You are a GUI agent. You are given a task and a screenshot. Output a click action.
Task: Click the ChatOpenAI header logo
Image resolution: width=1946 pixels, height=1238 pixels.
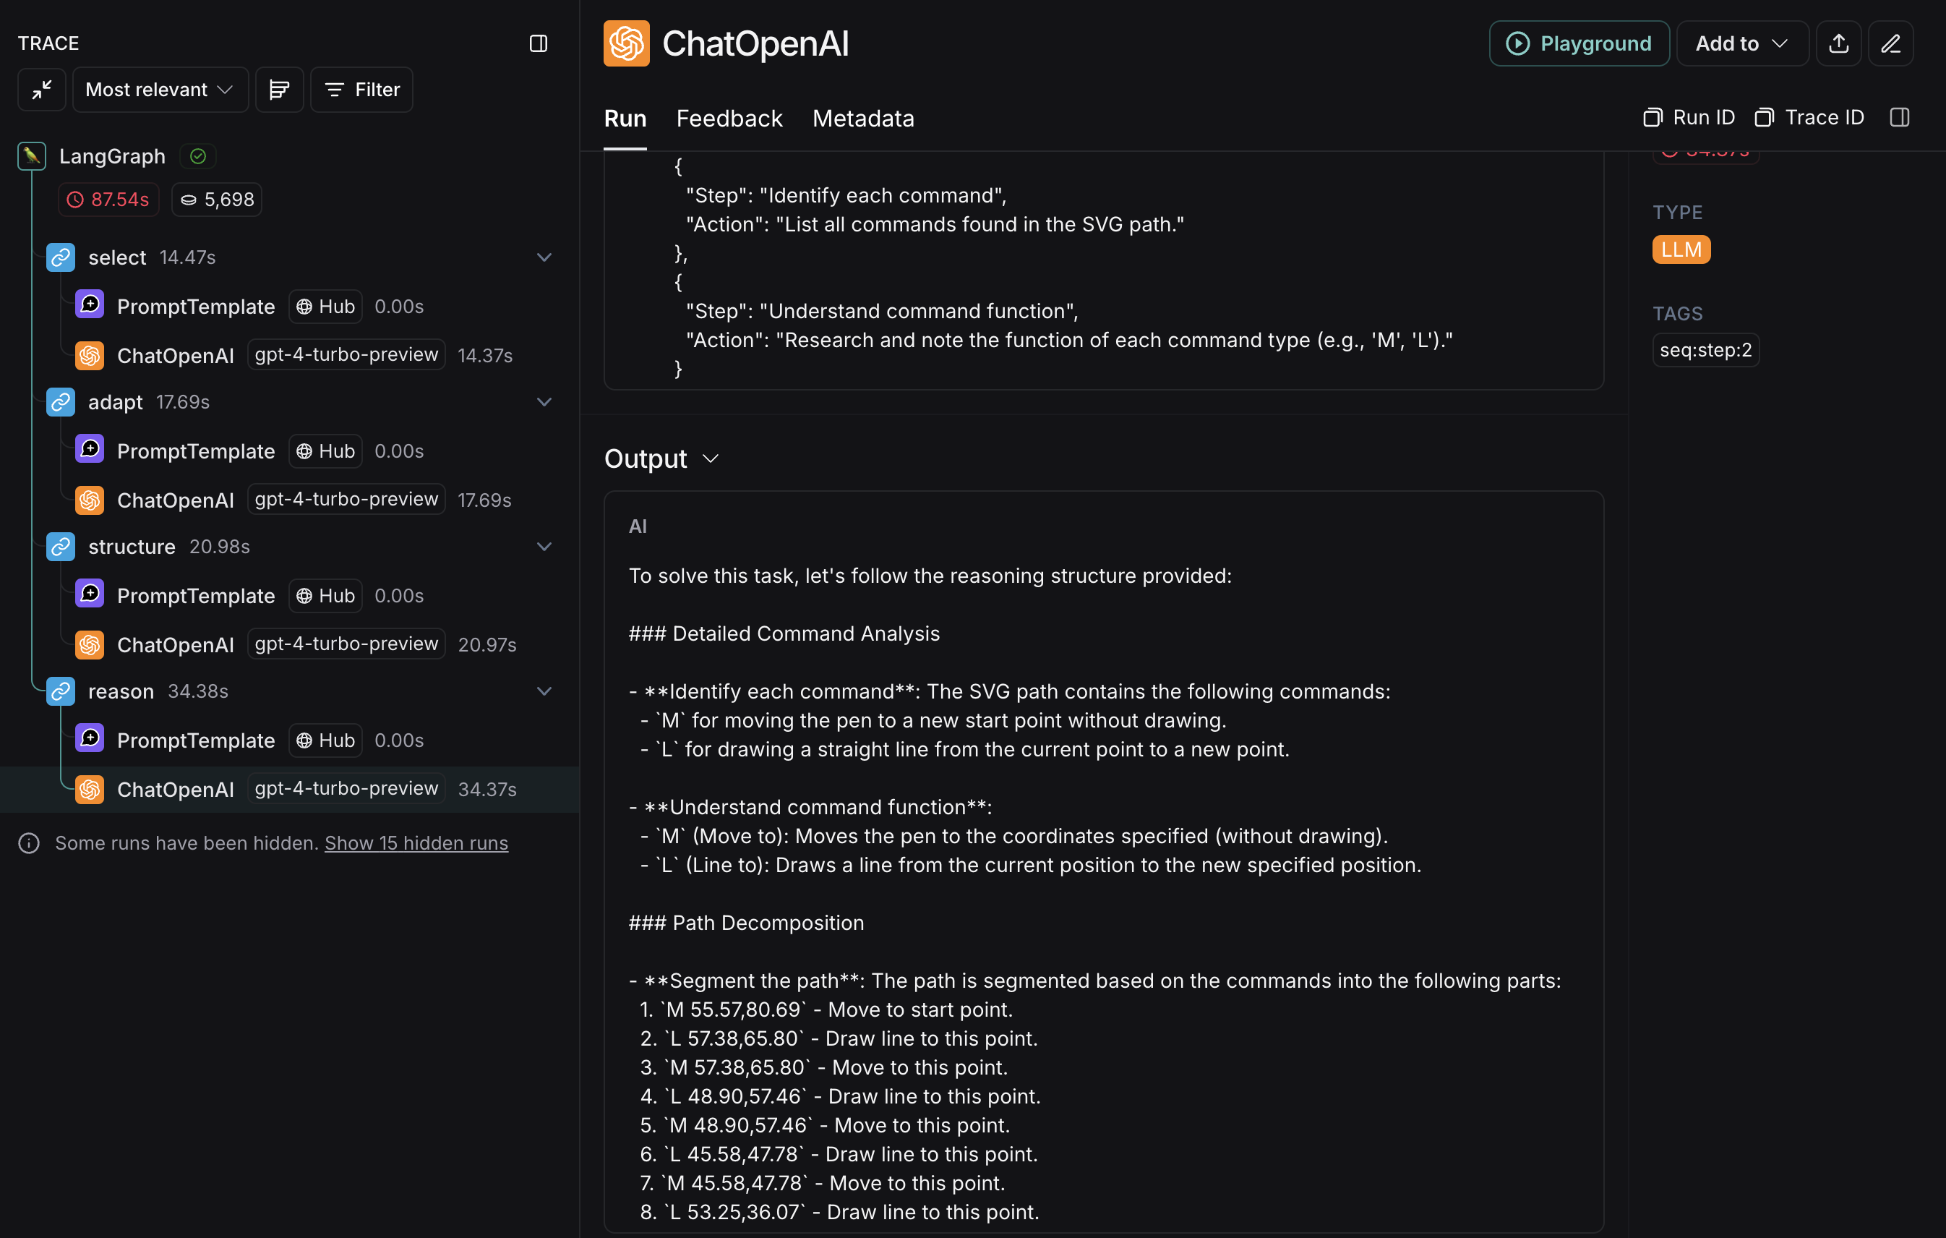tap(626, 43)
